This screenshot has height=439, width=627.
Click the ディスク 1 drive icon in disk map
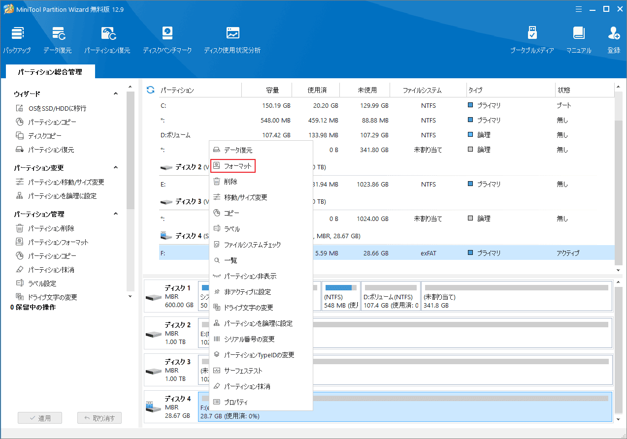(x=154, y=297)
